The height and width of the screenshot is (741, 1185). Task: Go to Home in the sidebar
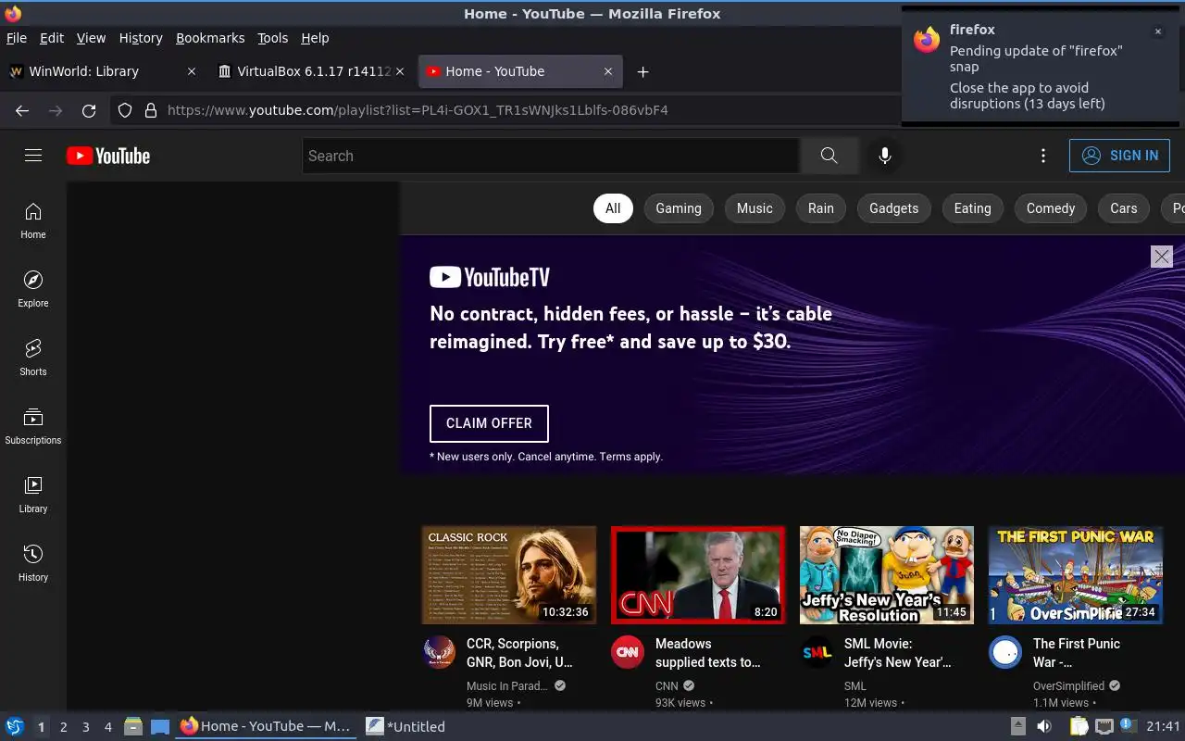33,221
